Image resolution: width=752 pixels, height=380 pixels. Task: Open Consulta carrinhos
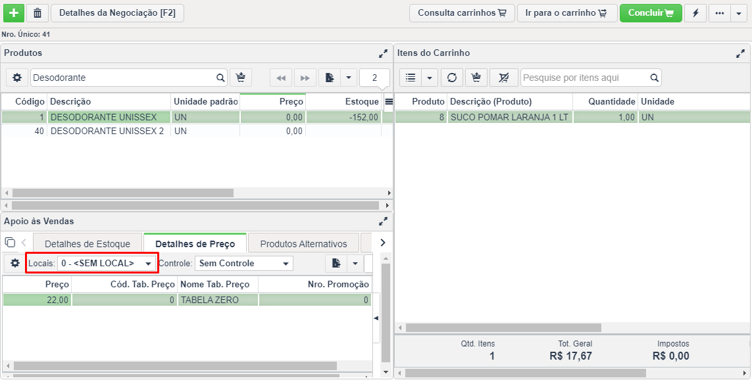pyautogui.click(x=462, y=13)
